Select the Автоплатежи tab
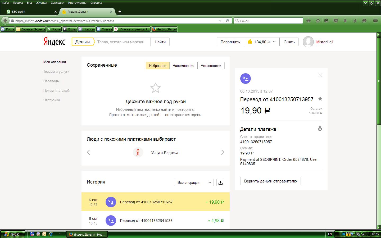The width and height of the screenshot is (381, 238). pos(211,66)
